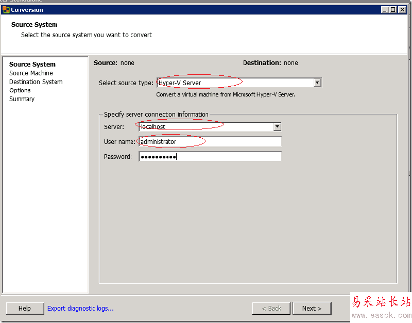Select the Options step in sidebar
Image resolution: width=412 pixels, height=323 pixels.
point(20,90)
